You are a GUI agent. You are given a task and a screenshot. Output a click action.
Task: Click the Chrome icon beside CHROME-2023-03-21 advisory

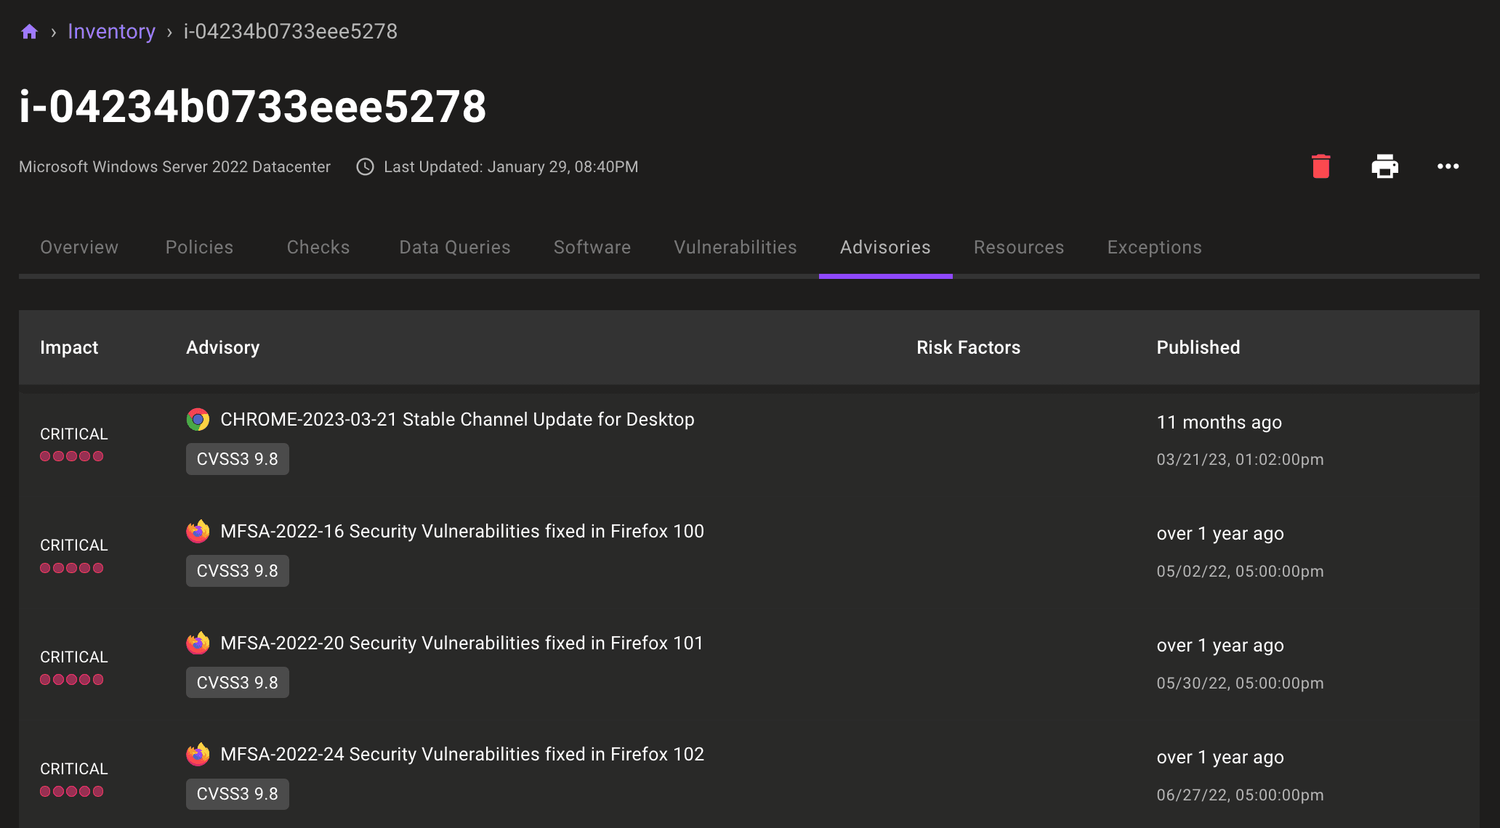pos(198,419)
